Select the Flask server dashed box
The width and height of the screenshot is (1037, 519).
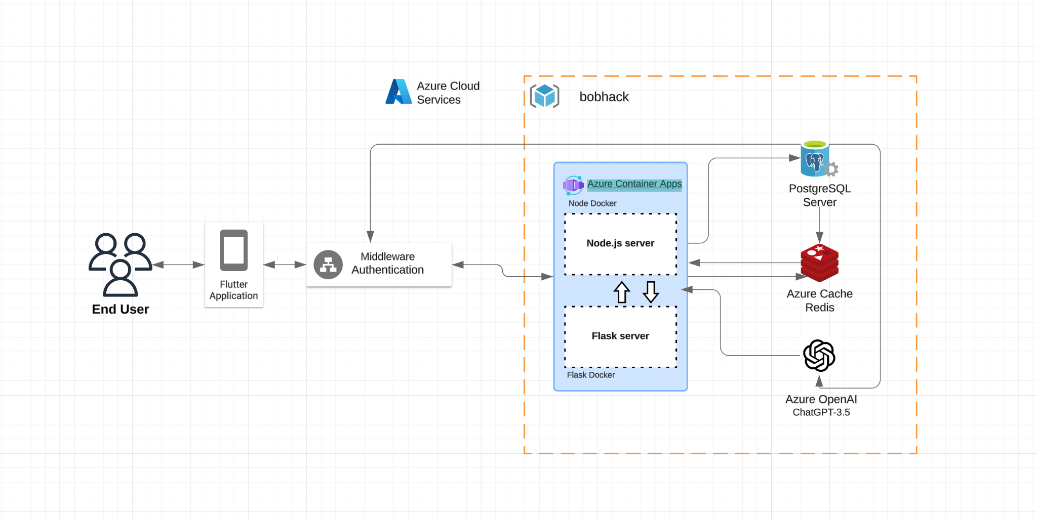point(621,337)
